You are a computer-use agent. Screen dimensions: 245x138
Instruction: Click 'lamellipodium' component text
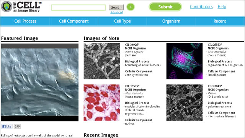217,75
